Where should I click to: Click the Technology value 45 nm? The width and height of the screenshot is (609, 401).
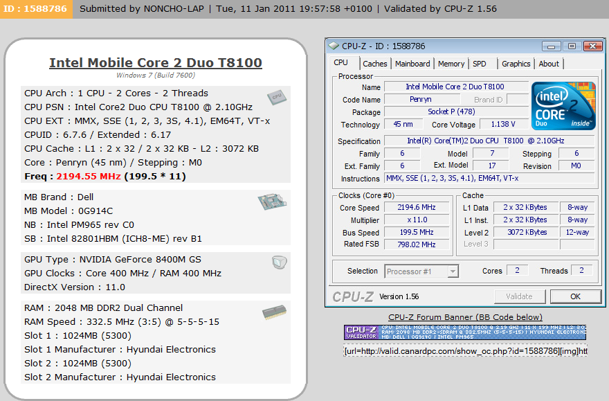coord(403,125)
